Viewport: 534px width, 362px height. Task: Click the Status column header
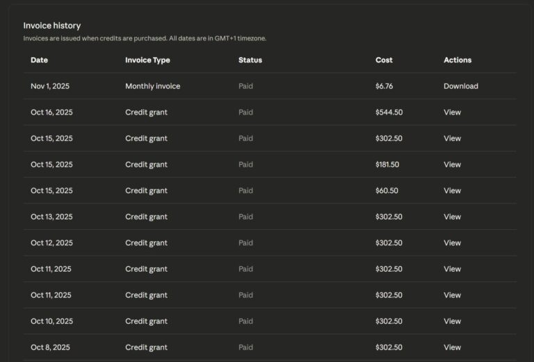pos(250,60)
